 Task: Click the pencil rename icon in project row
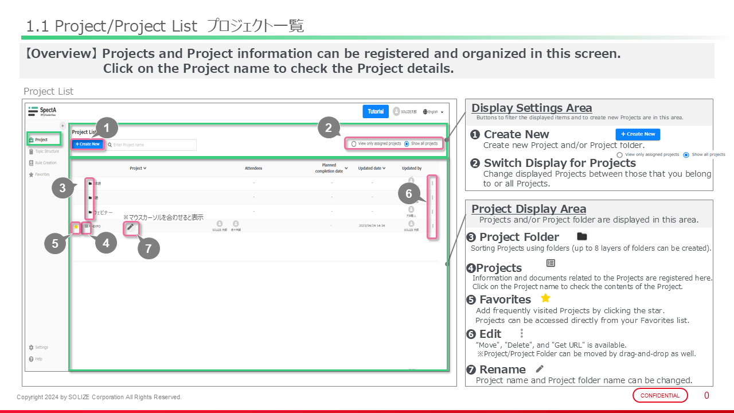[x=130, y=227]
